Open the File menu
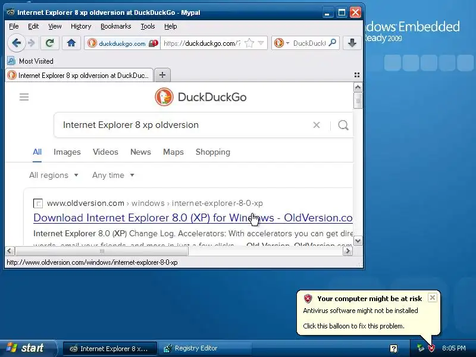 coord(14,26)
